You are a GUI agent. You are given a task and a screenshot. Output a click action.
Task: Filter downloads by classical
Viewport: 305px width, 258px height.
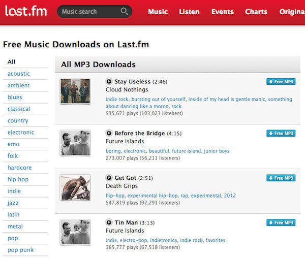(19, 109)
